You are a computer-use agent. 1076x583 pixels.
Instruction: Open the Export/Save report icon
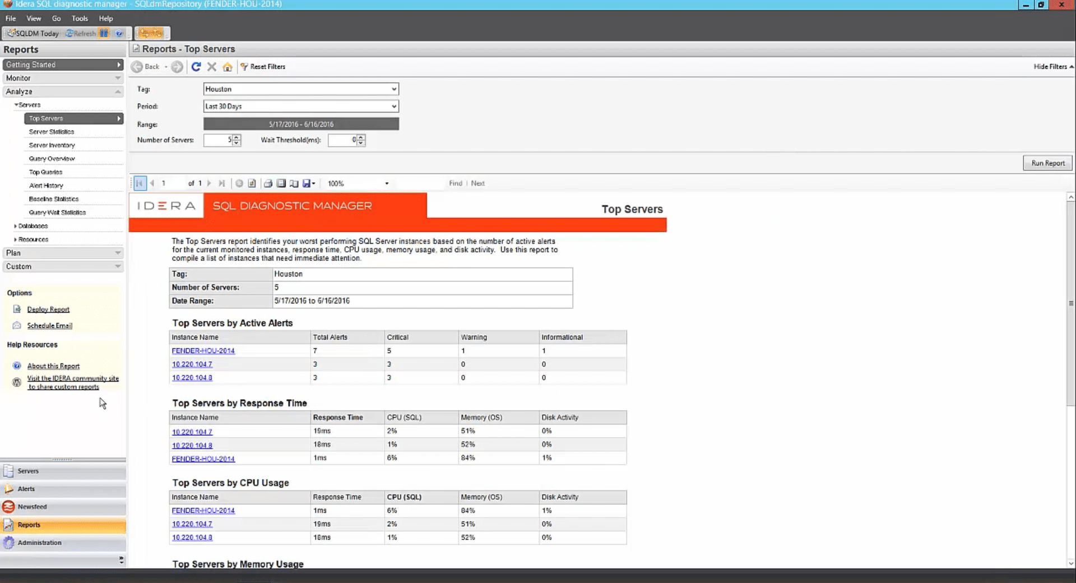306,183
